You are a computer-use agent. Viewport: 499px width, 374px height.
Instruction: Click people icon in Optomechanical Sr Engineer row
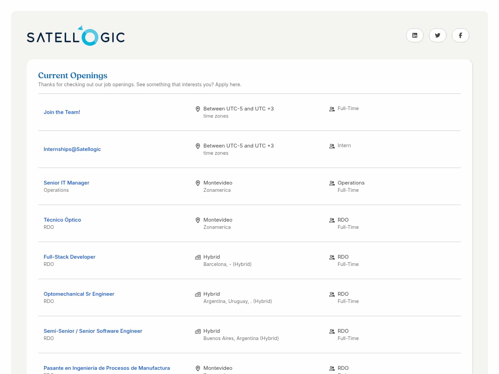tap(332, 294)
